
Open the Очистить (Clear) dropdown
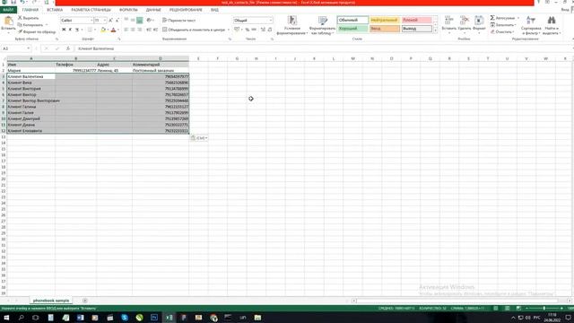502,32
